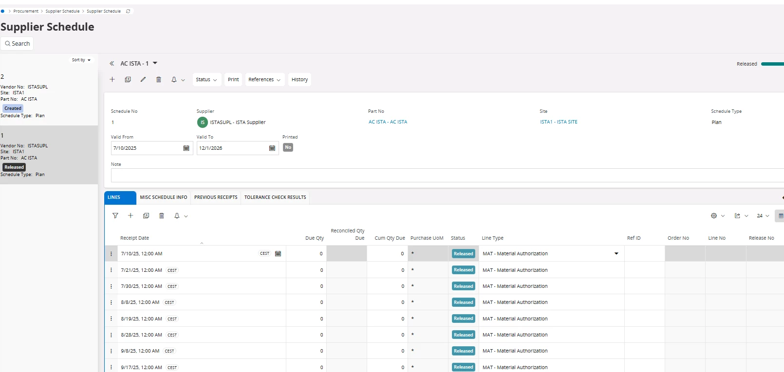Screen dimensions: 784x372
Task: Open calendar picker for 7/10/25 receipt date
Action: [278, 253]
